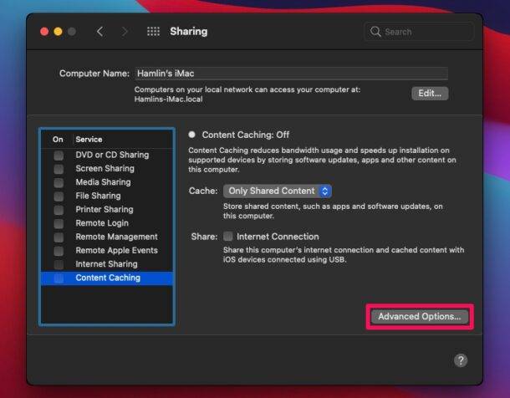Select Media Sharing service row
The width and height of the screenshot is (510, 398).
[103, 182]
